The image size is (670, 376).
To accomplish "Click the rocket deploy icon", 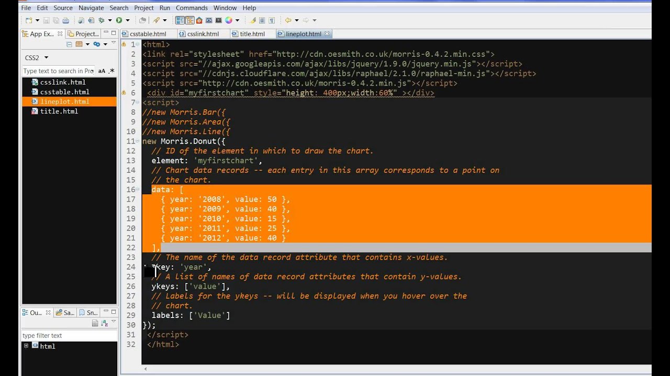I will point(156,20).
